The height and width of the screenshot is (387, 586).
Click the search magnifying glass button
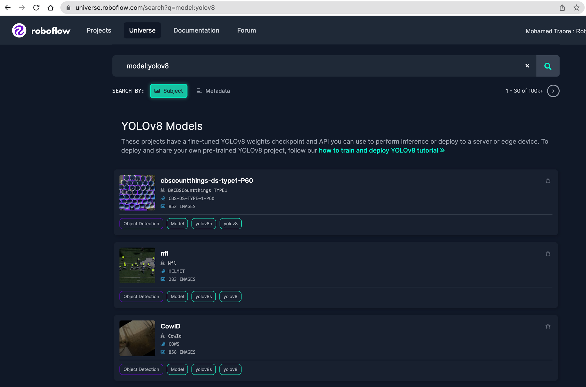click(548, 66)
